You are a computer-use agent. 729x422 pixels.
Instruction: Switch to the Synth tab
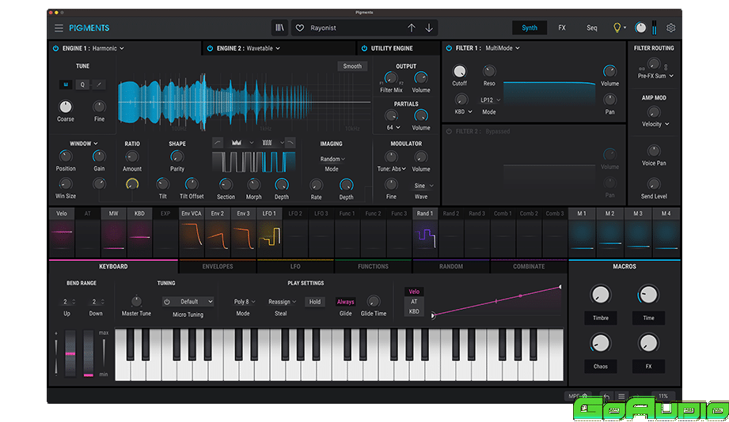click(529, 28)
